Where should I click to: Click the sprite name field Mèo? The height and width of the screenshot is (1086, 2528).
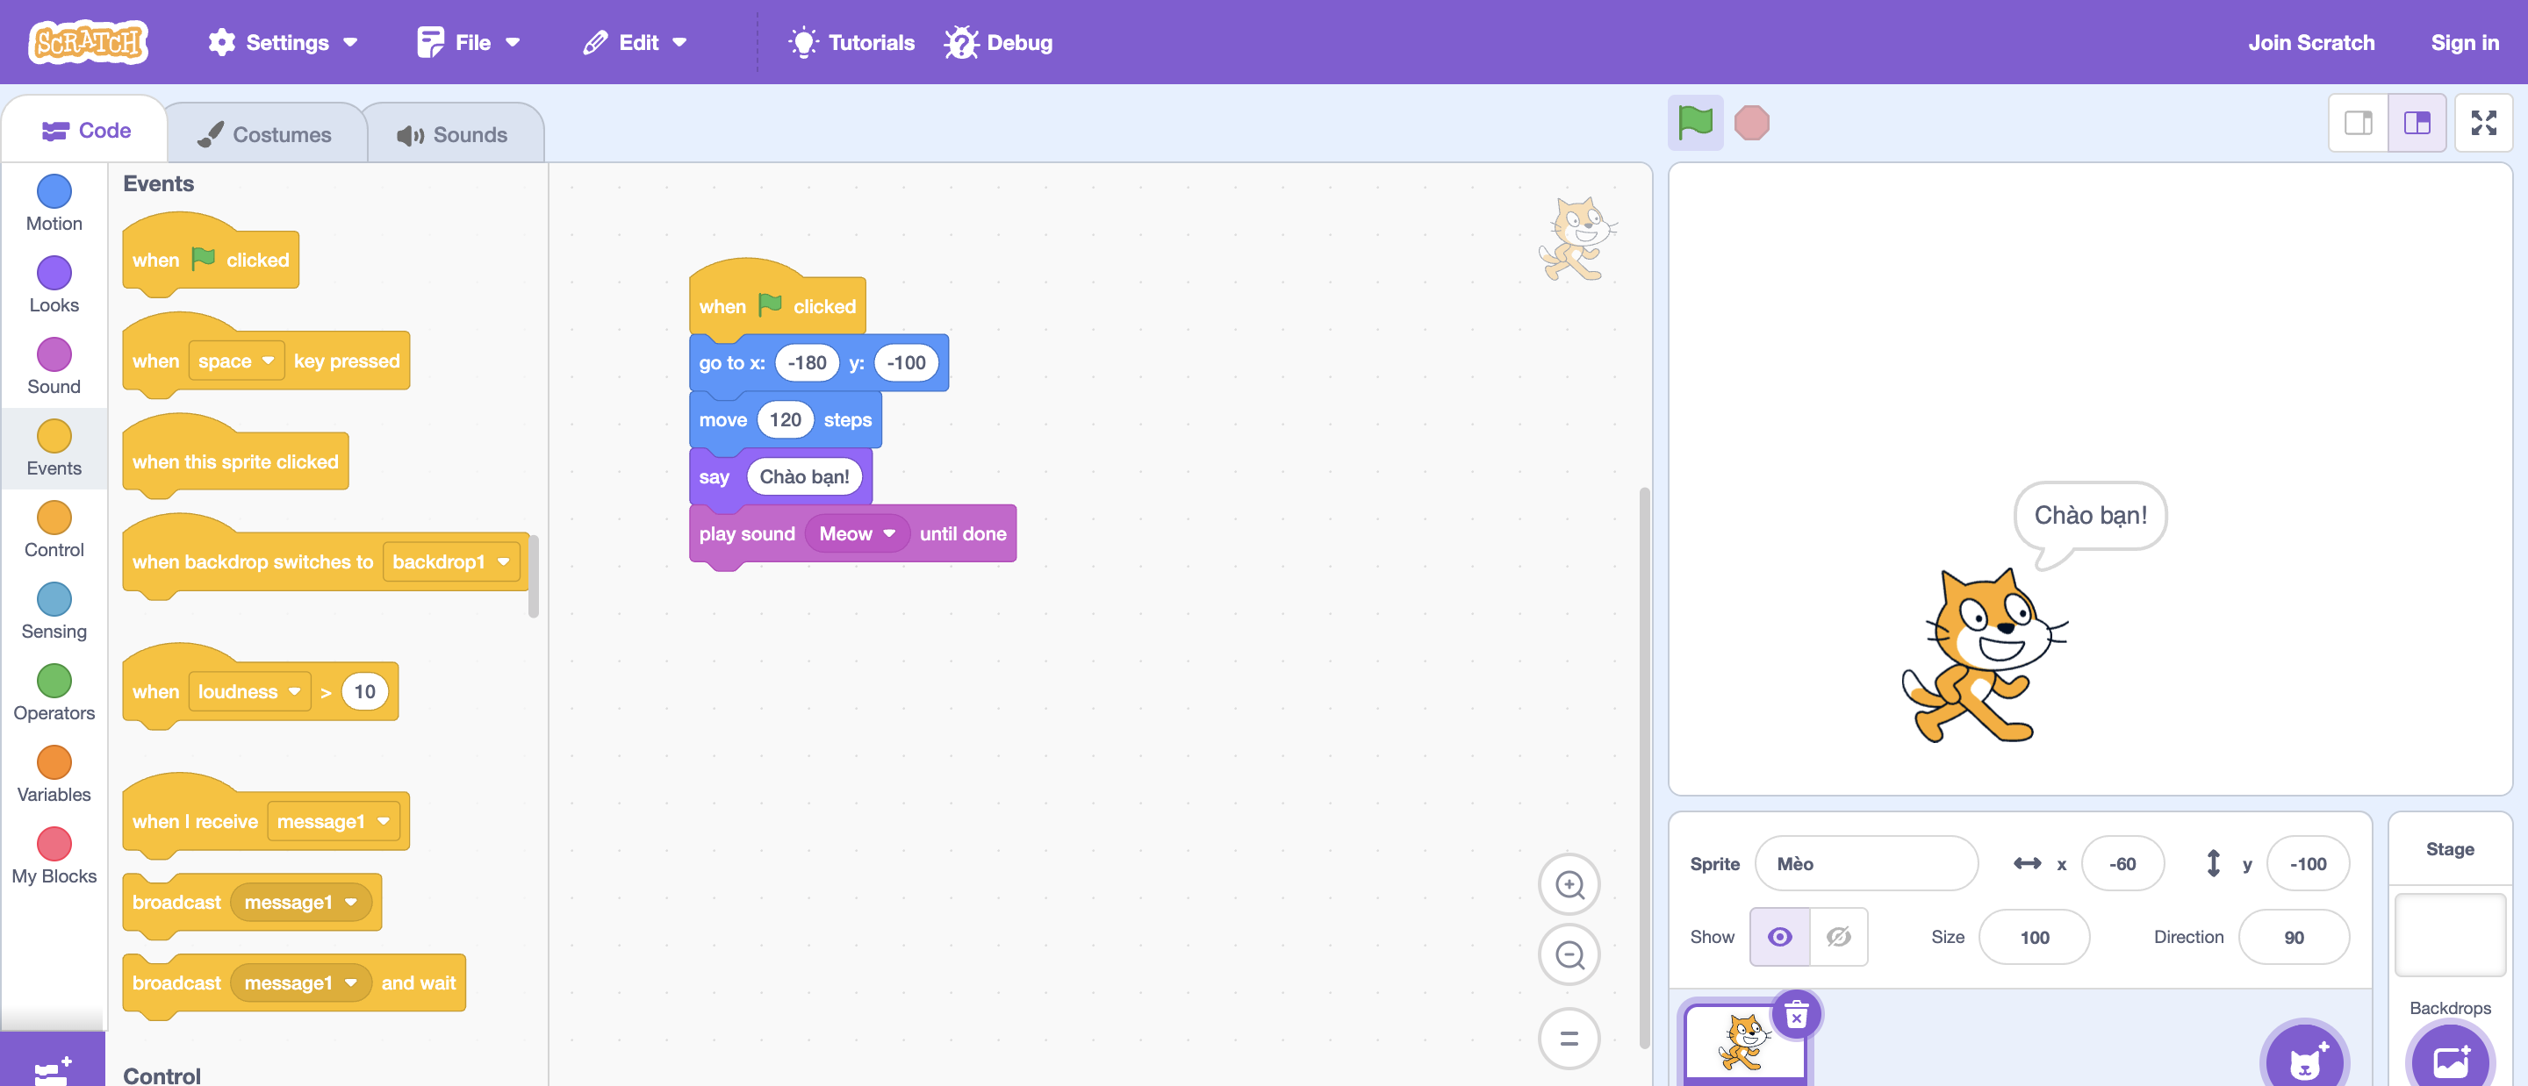click(1865, 863)
